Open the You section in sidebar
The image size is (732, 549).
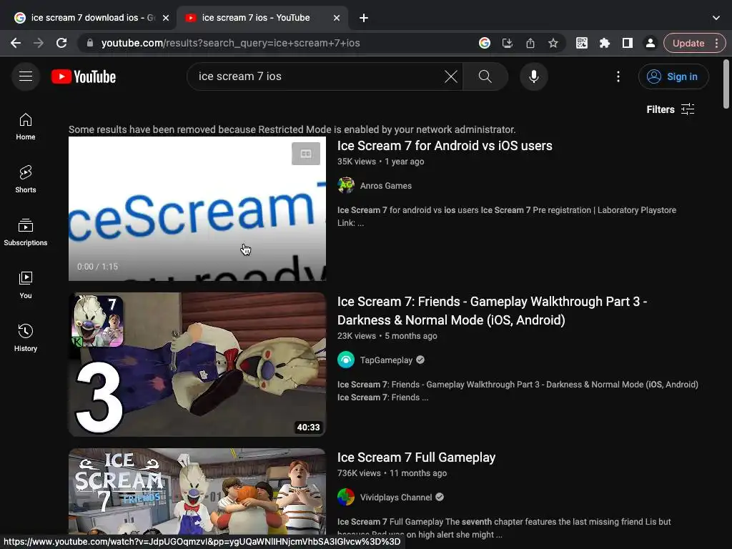[x=26, y=285]
